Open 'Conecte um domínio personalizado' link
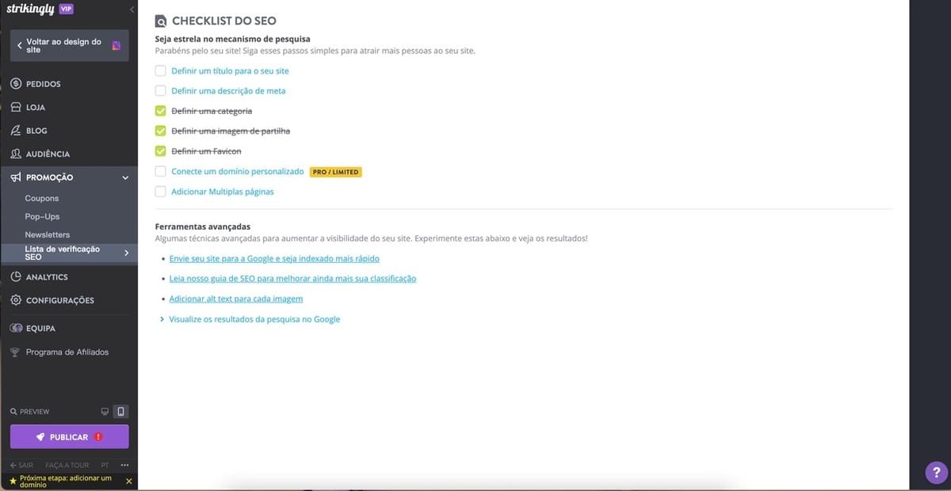951x491 pixels. coord(238,171)
